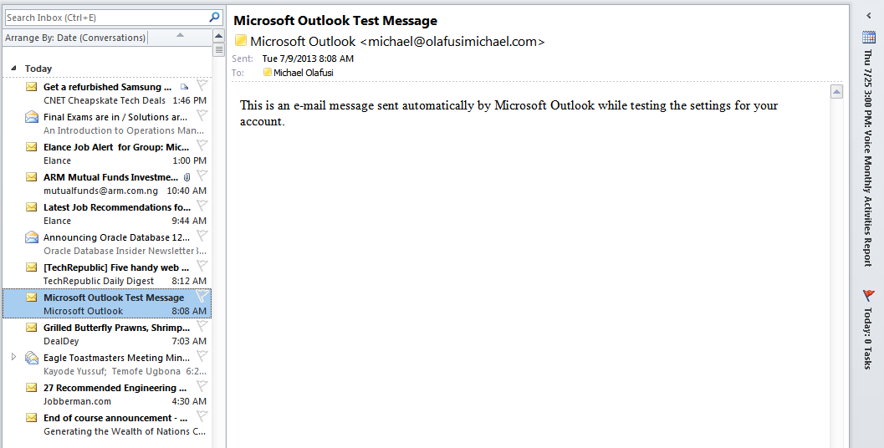This screenshot has height=448, width=884.
Task: Open the Grilled Butterfly Prawns DealDey email
Action: pos(107,333)
